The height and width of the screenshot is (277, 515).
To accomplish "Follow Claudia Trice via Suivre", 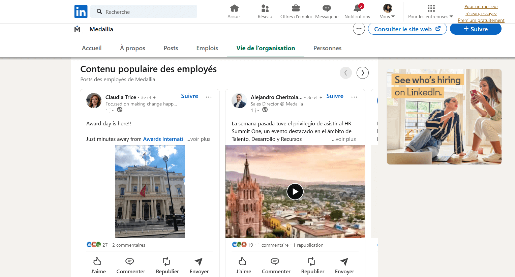I will coord(189,96).
